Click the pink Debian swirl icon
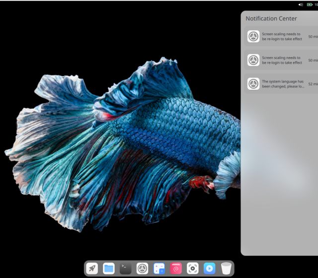Viewport: 318px width, 278px height. pos(176,269)
